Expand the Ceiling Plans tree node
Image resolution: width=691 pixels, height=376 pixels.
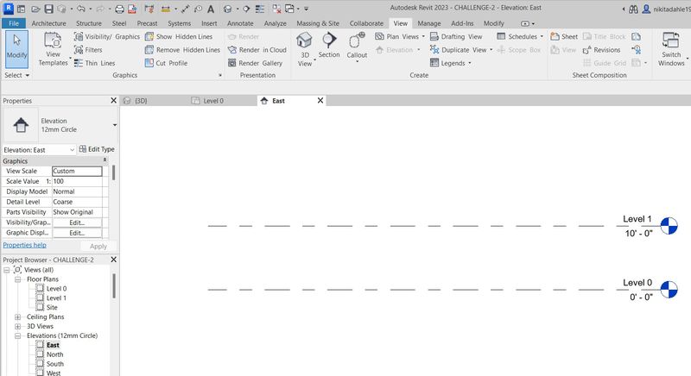(17, 316)
